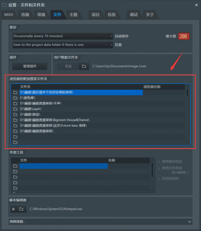201x231 pixels.
Task: Click the 浏览器名称 column header
Action: [152, 87]
